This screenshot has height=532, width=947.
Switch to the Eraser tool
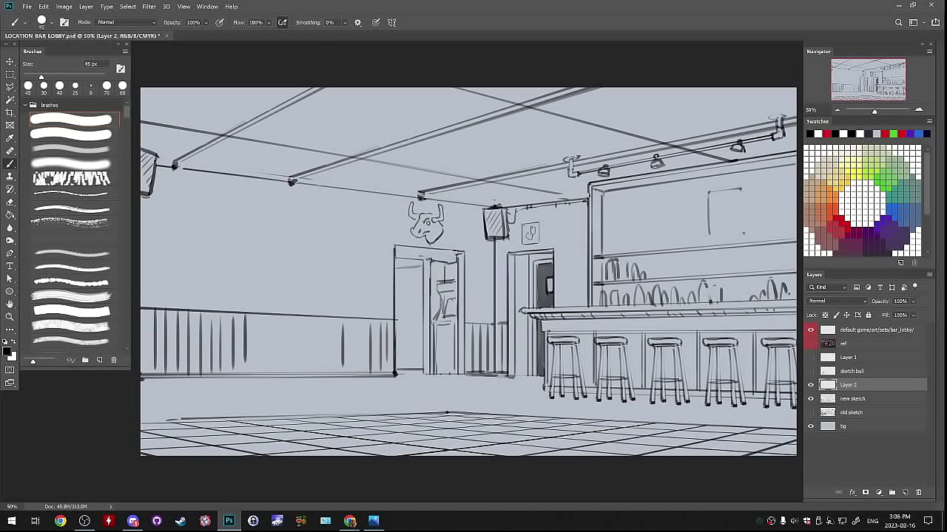10,202
